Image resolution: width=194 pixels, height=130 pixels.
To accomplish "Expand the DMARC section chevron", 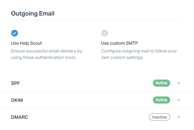I will pos(179,117).
